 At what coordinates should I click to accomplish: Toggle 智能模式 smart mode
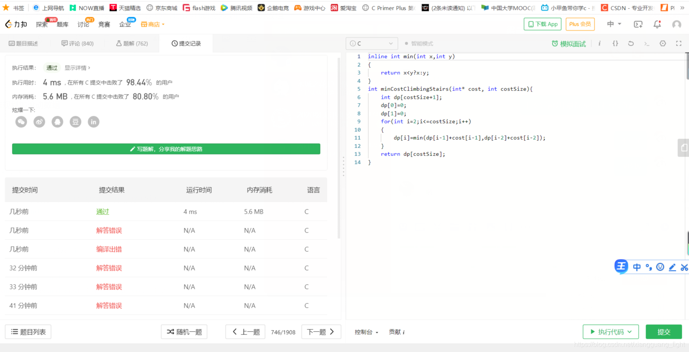419,43
